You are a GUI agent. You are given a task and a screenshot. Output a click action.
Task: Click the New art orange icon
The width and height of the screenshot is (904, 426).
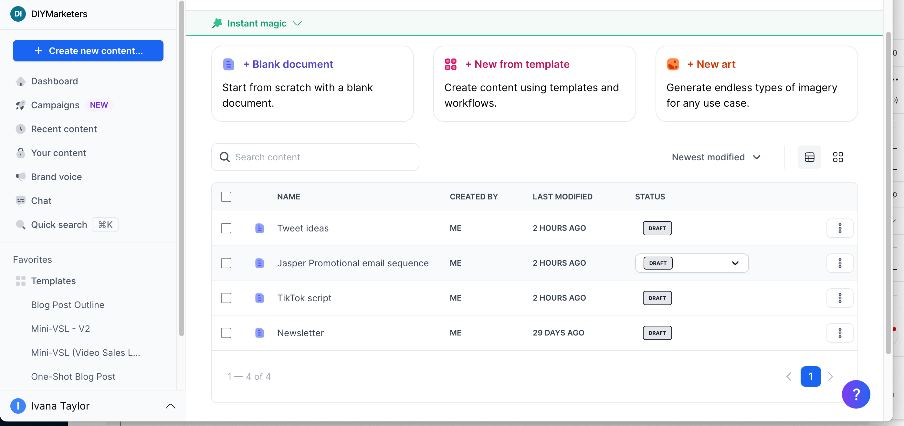[672, 64]
